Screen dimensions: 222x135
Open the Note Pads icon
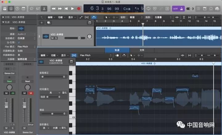pyautogui.click(x=205, y=9)
